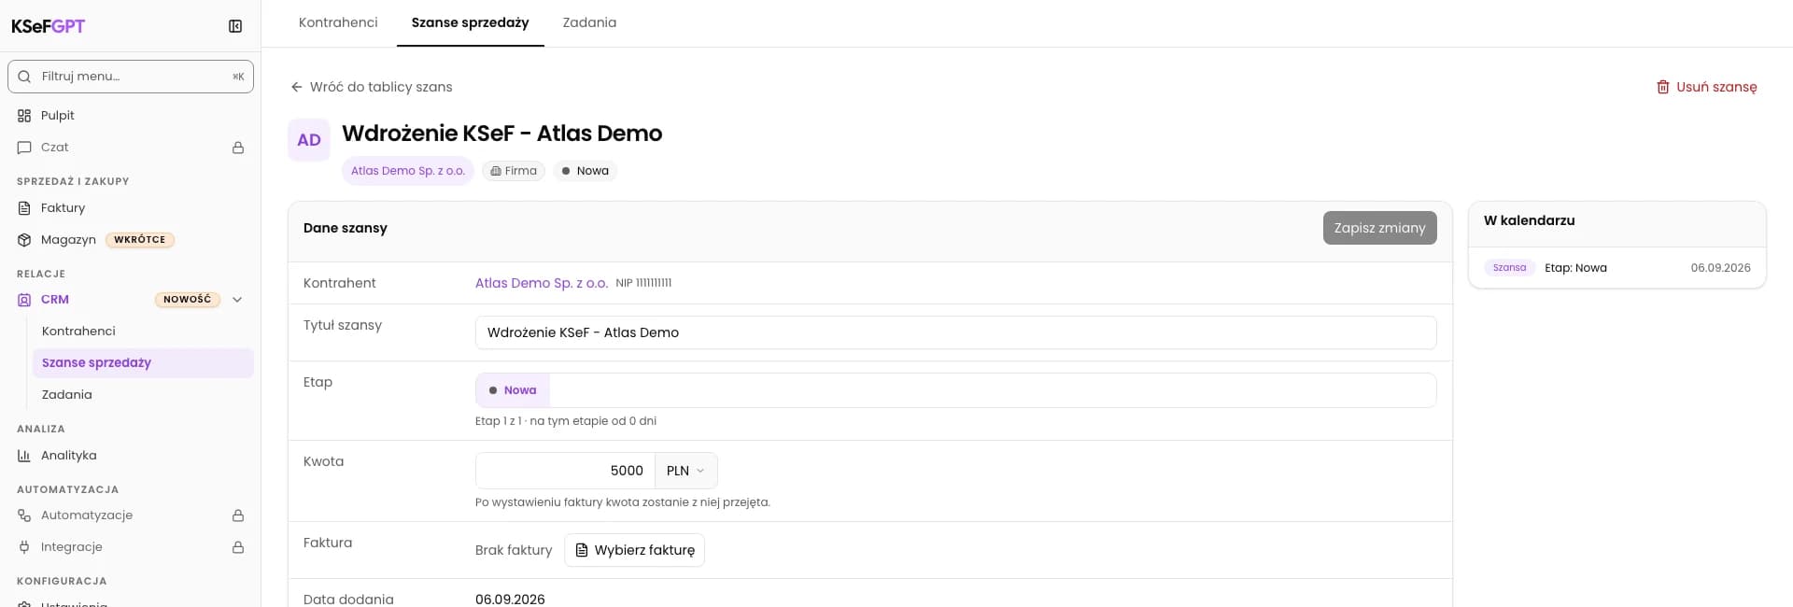Click the Integracje plug icon

(24, 547)
